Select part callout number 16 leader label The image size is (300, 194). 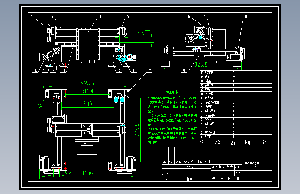pos(35,71)
